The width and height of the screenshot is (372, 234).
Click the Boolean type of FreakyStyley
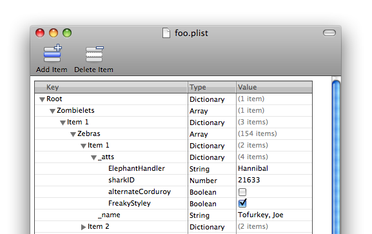click(203, 204)
